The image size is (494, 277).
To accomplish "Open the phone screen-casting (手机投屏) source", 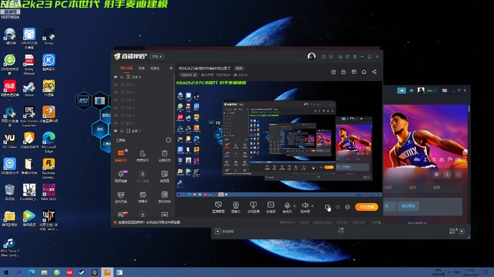I will (253, 207).
